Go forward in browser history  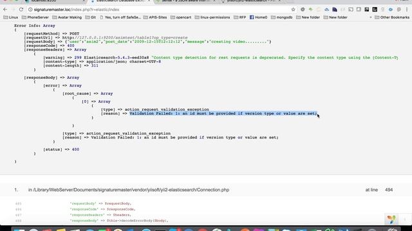[13, 10]
